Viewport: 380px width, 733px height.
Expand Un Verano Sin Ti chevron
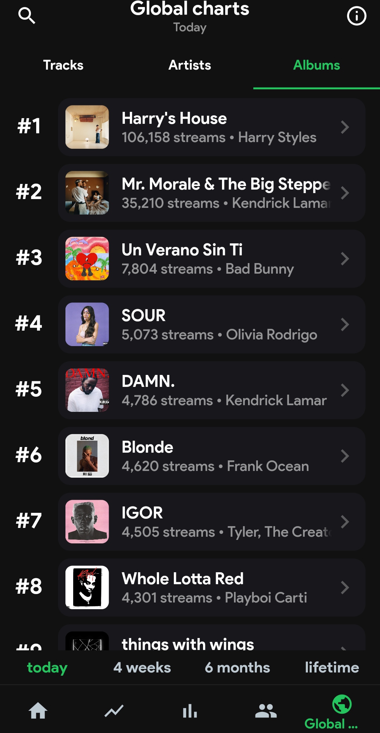(x=345, y=259)
